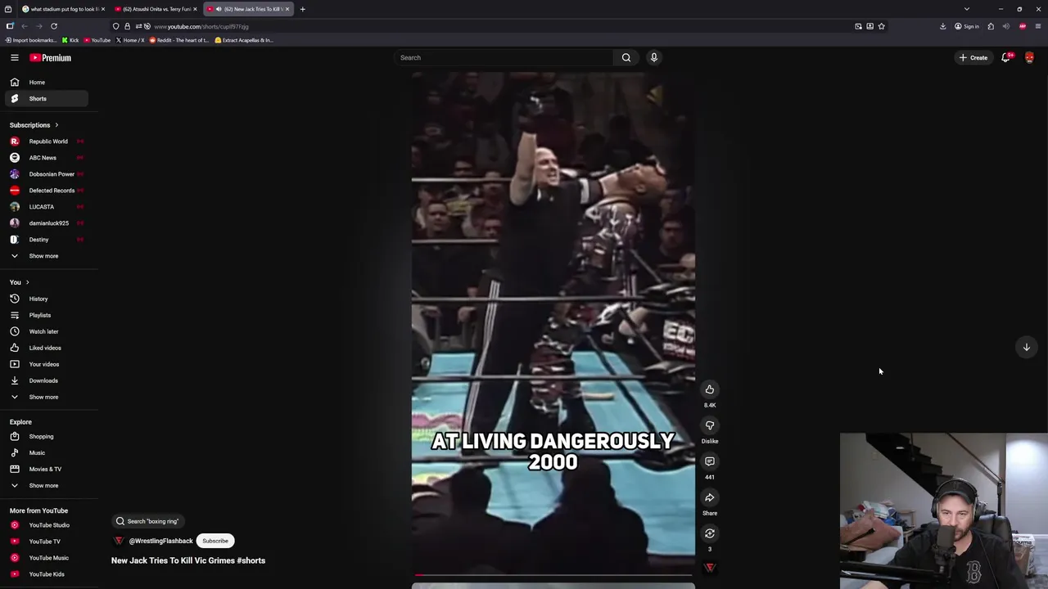This screenshot has width=1048, height=589.
Task: Click the search magnifier button
Action: click(x=626, y=57)
